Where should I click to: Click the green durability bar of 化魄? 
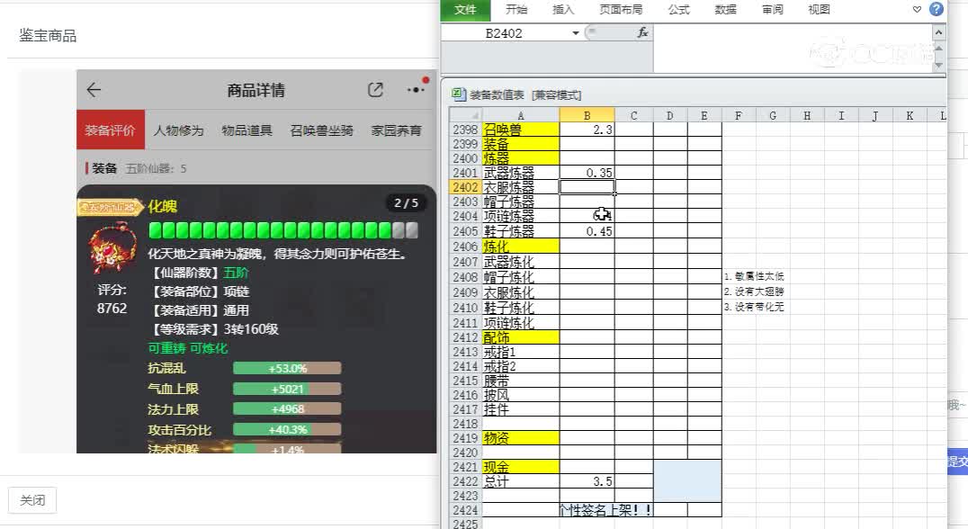pyautogui.click(x=283, y=230)
